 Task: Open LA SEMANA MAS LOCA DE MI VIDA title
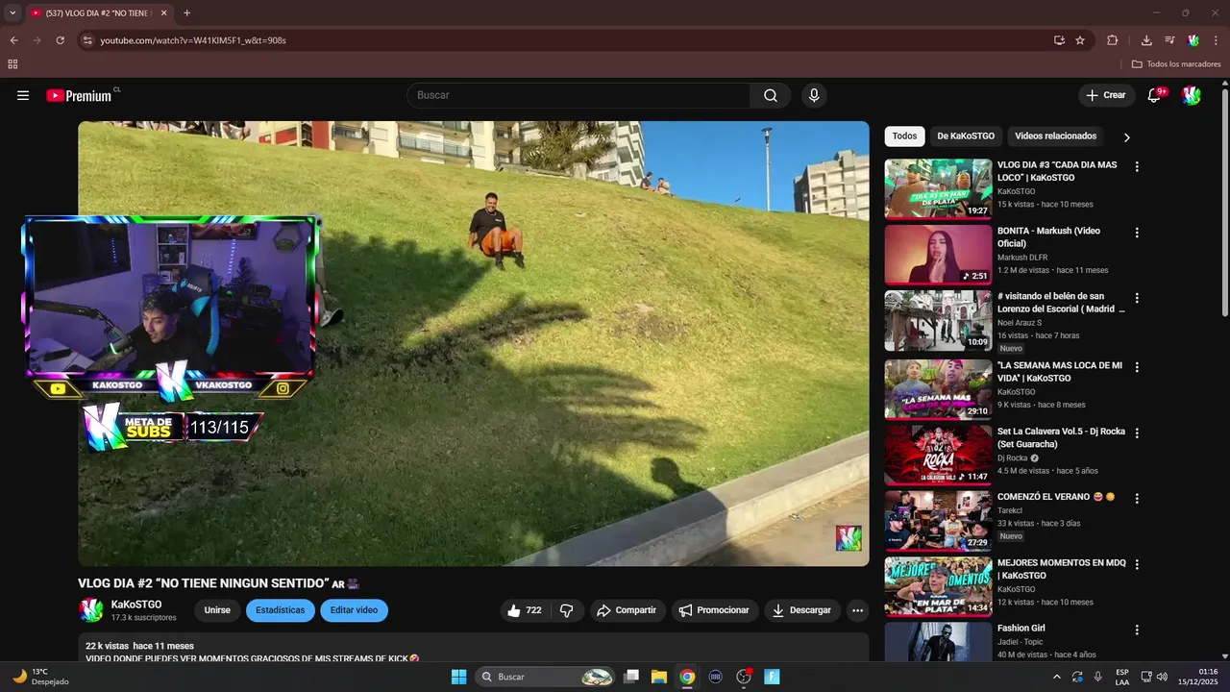point(1060,372)
